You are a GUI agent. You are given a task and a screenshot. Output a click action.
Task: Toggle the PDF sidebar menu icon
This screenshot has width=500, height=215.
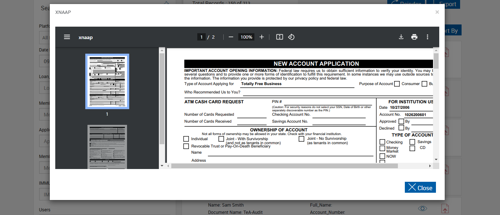[67, 37]
